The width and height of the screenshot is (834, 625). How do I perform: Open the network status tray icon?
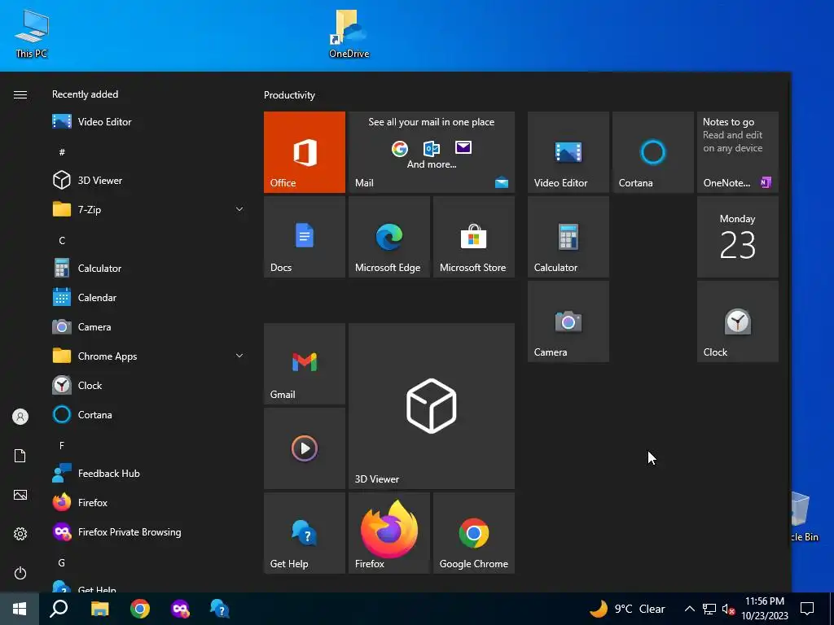pyautogui.click(x=709, y=609)
